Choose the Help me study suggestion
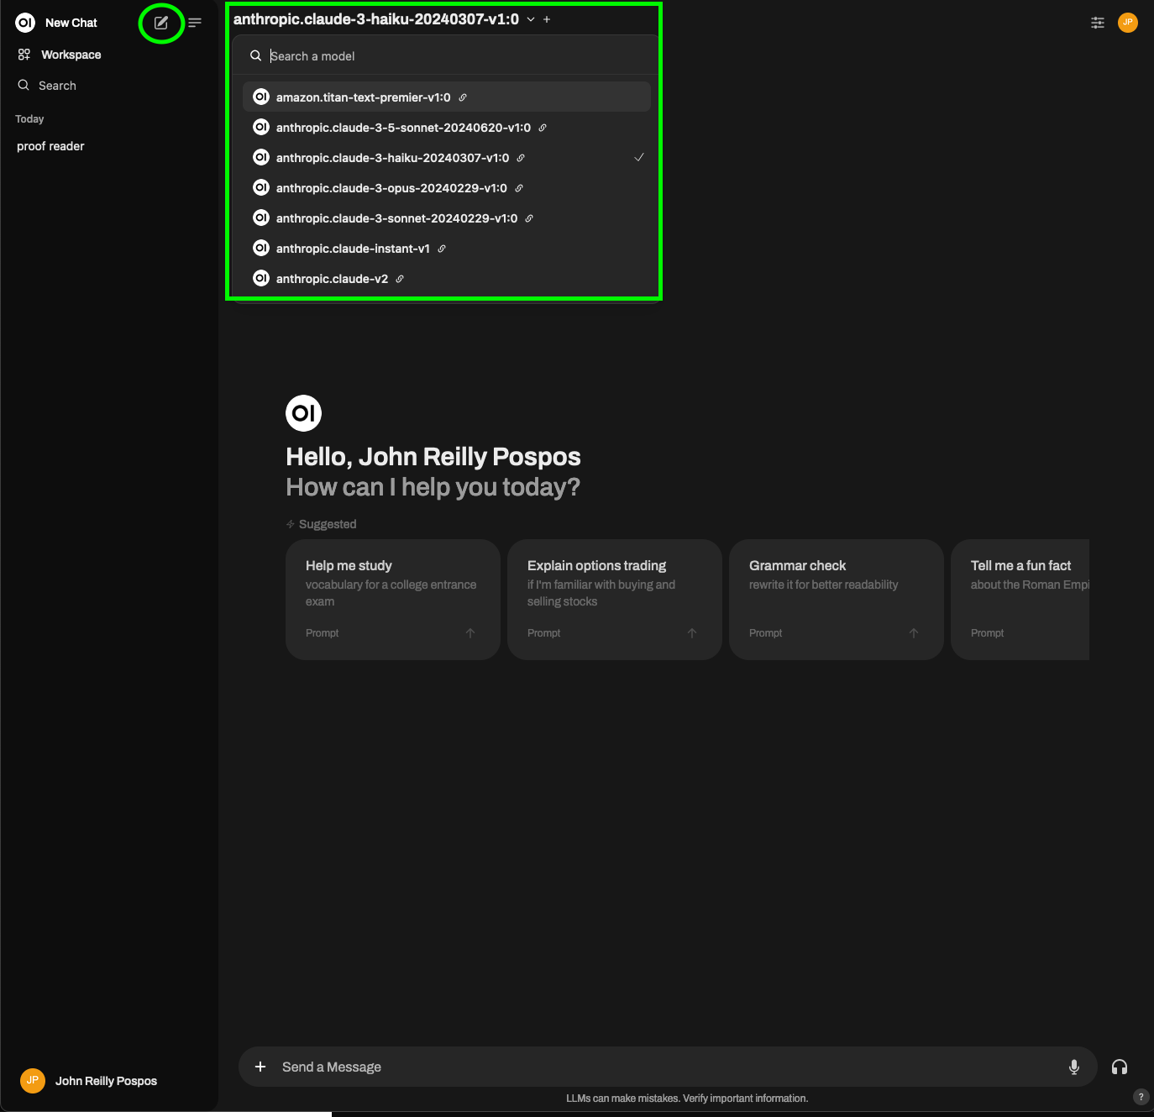1154x1117 pixels. [393, 600]
